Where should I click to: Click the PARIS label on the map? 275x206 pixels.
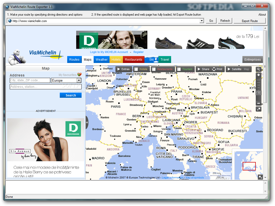click(x=116, y=107)
